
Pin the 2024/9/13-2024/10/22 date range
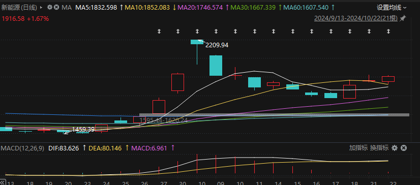(403, 18)
